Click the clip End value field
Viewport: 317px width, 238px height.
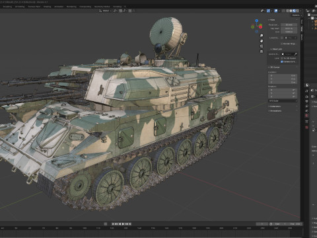(x=289, y=32)
